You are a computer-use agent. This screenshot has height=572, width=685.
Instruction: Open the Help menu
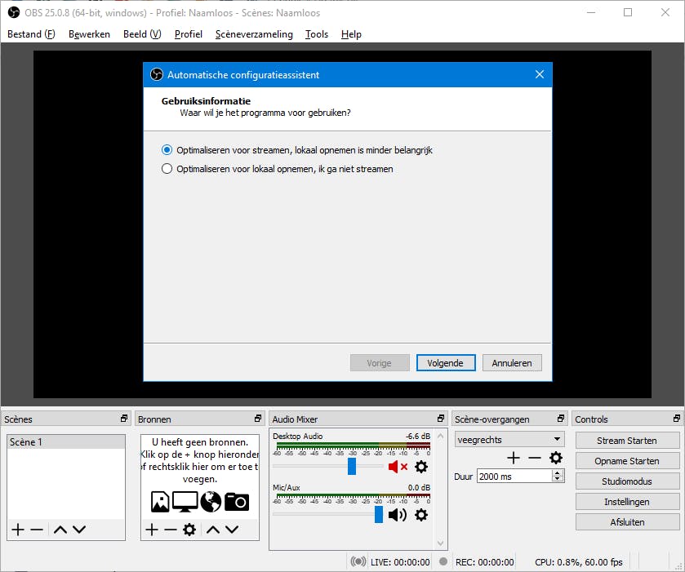[x=351, y=34]
